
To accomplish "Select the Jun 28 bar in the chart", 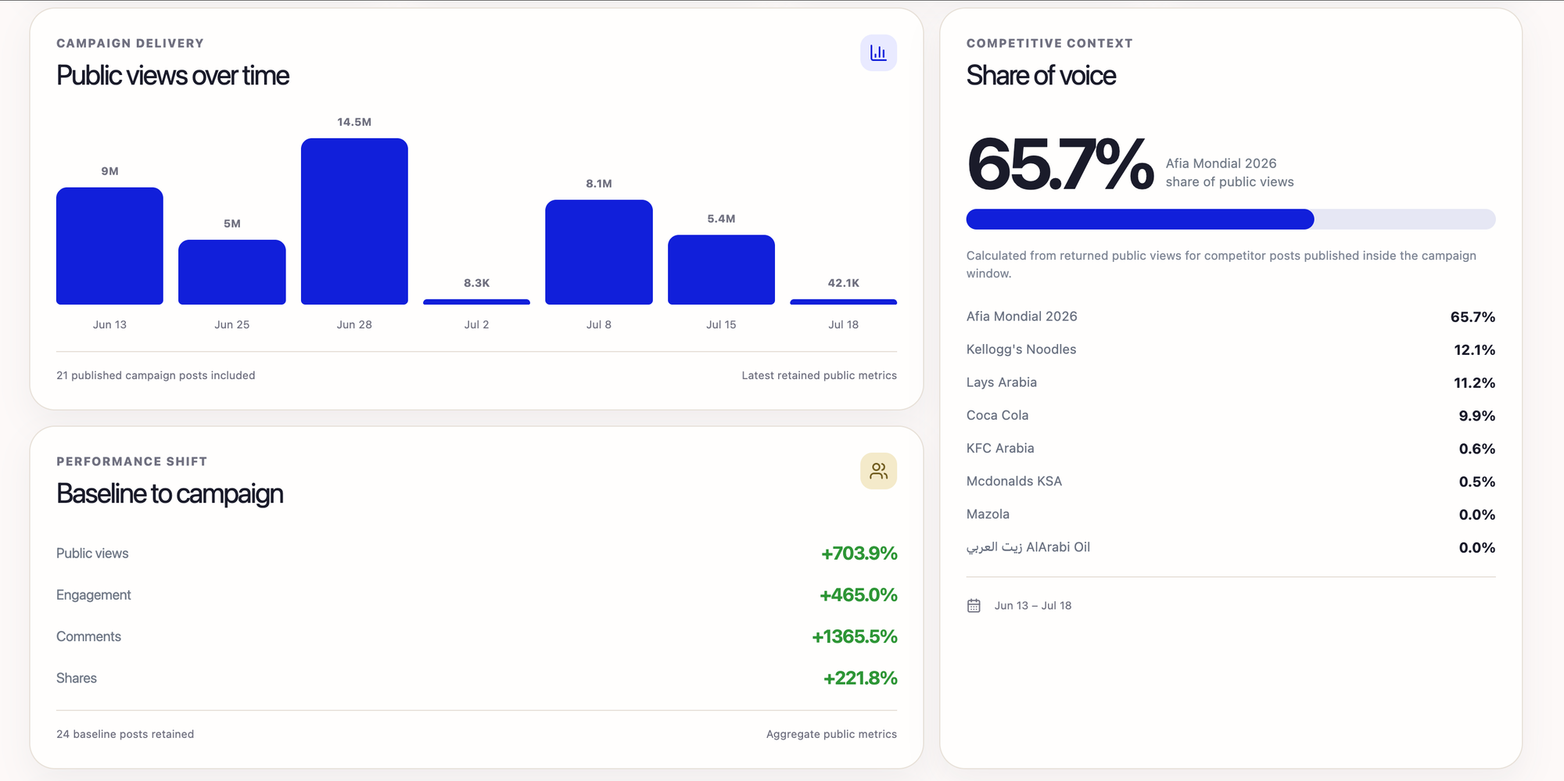I will click(354, 221).
